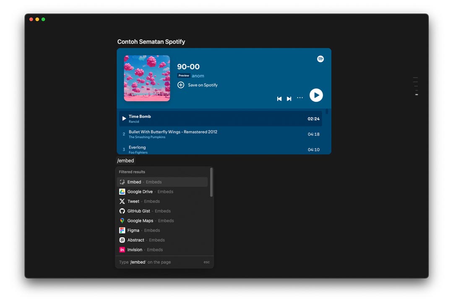Screen dimensions: 453x302
Task: Click the Spotify logo icon
Action: click(320, 59)
